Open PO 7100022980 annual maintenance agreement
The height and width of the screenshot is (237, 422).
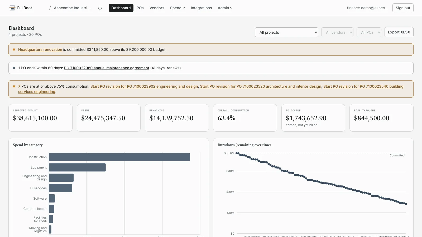tap(107, 68)
